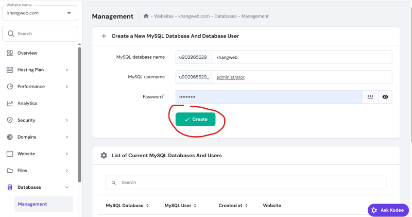Click the Password input field

269,97
